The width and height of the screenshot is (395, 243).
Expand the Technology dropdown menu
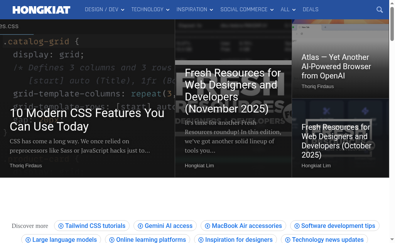150,10
